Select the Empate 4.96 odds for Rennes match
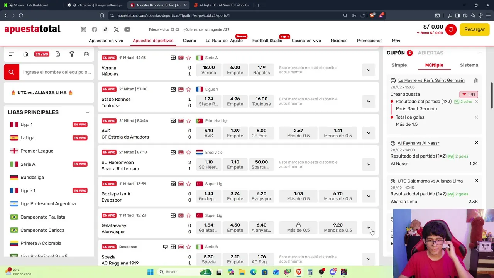The image size is (494, 278). point(235,102)
